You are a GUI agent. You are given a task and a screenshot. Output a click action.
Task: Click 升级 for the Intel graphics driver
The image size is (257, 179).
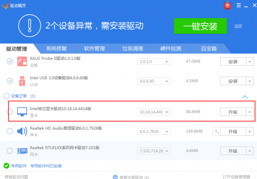[233, 112]
